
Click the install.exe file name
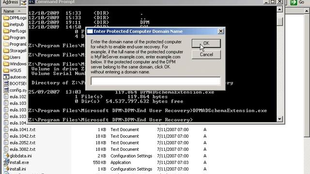[19, 162]
